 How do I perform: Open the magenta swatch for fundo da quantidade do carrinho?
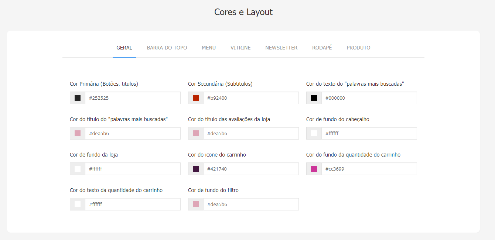[x=314, y=169]
